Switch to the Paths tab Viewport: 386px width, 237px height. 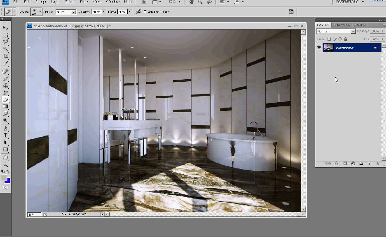tap(360, 25)
